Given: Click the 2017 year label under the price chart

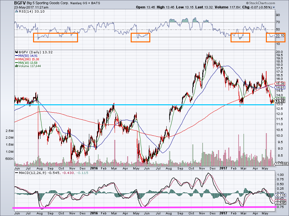Looking at the screenshot, I should point(223,168).
